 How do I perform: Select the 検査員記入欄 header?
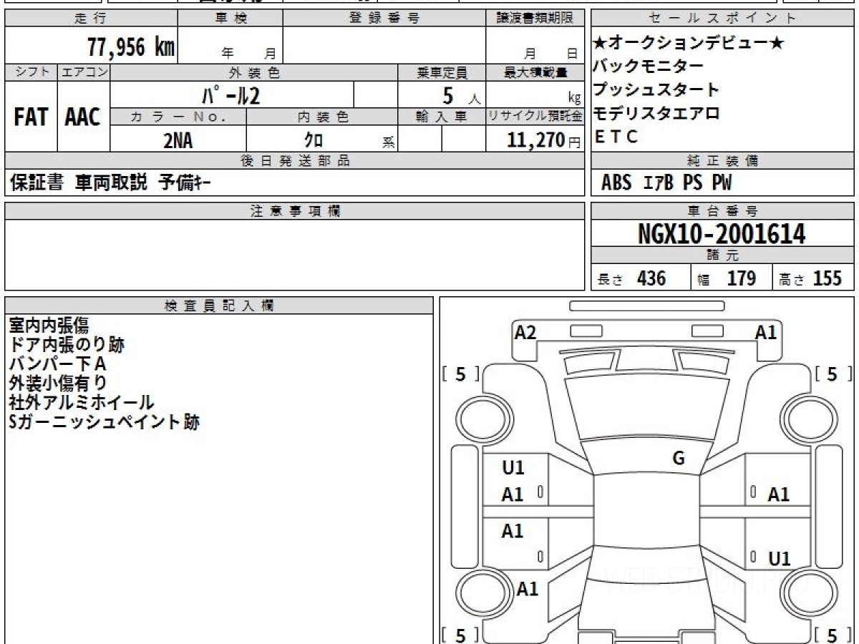[219, 306]
